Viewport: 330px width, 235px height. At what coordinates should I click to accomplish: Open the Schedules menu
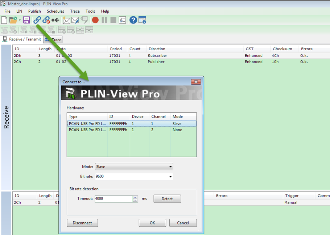[55, 11]
